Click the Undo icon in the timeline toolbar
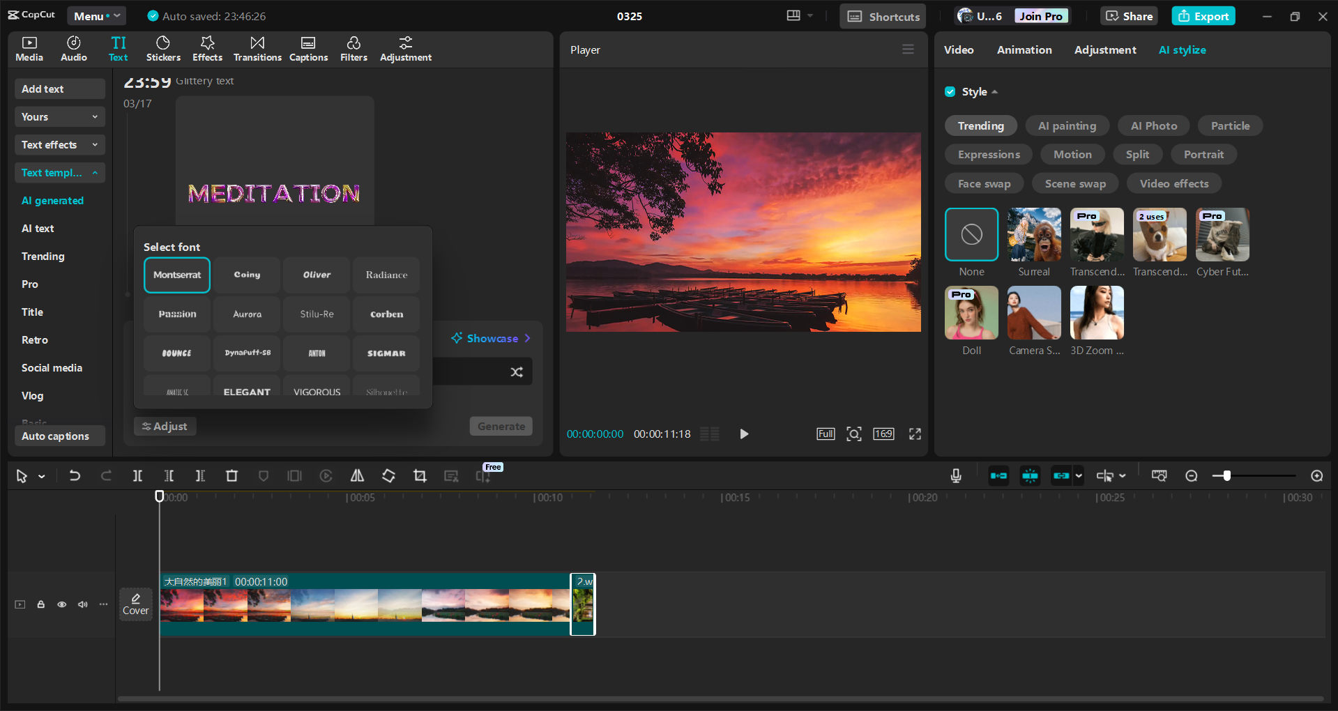The height and width of the screenshot is (711, 1338). coord(75,475)
